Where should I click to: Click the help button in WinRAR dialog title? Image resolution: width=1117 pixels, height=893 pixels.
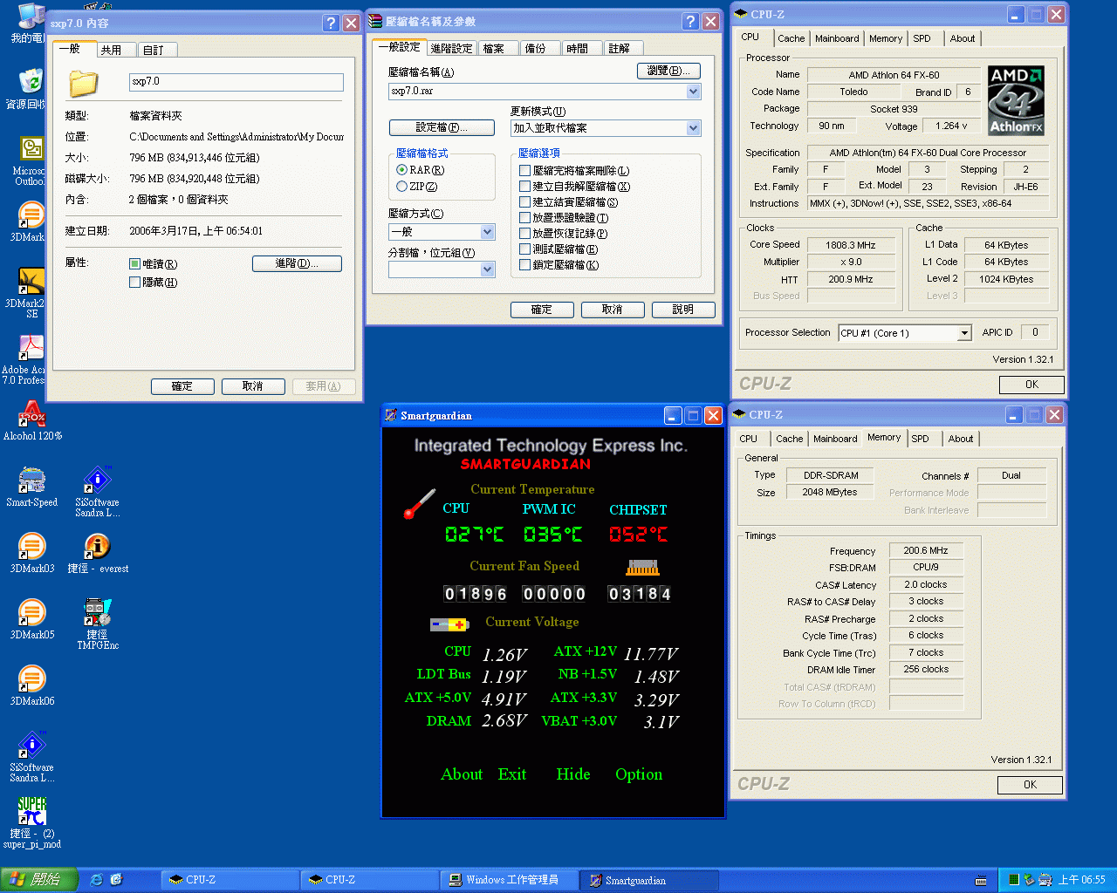click(690, 22)
